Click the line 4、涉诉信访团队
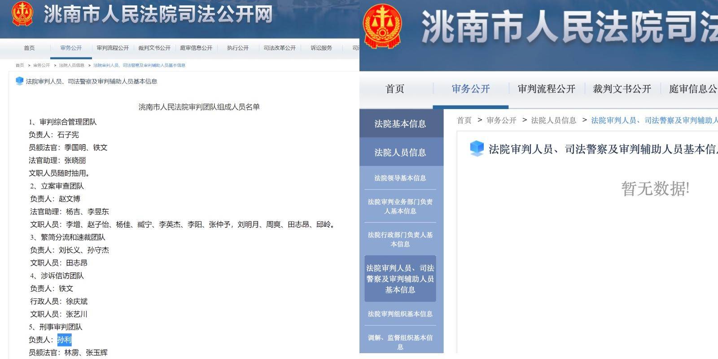Screen dimensions: 718x359 point(57,276)
